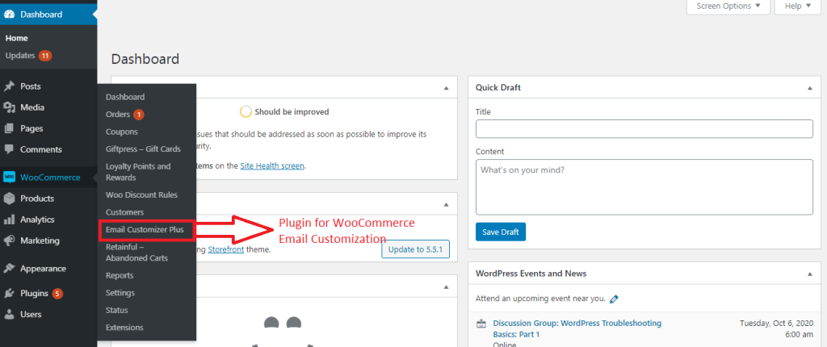Open the Screen Options dropdown
827x347 pixels.
[727, 6]
